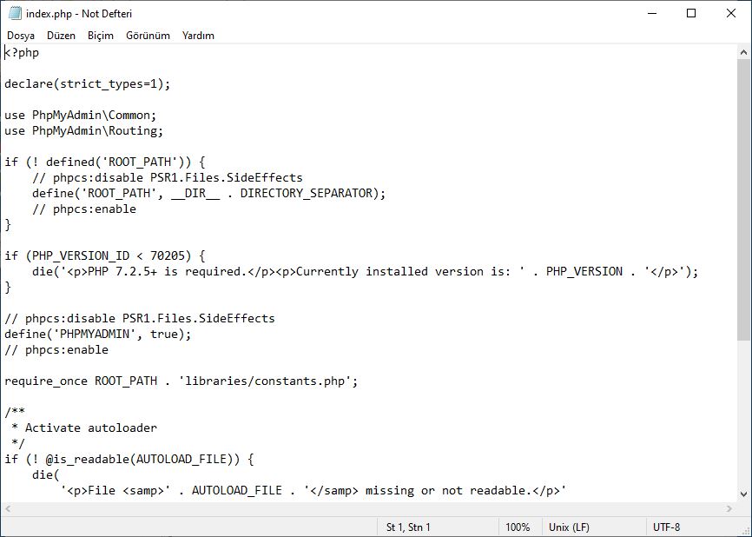Click the 'declare(strict_types=1);' line

coord(88,84)
